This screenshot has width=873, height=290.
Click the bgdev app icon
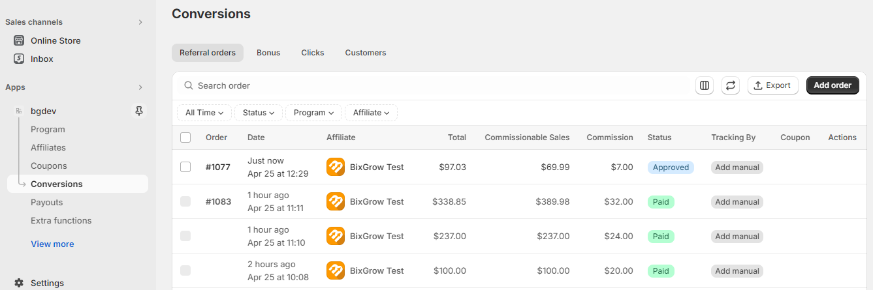pos(19,111)
